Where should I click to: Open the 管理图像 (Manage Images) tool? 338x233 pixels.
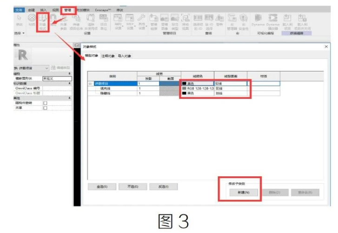[165, 22]
